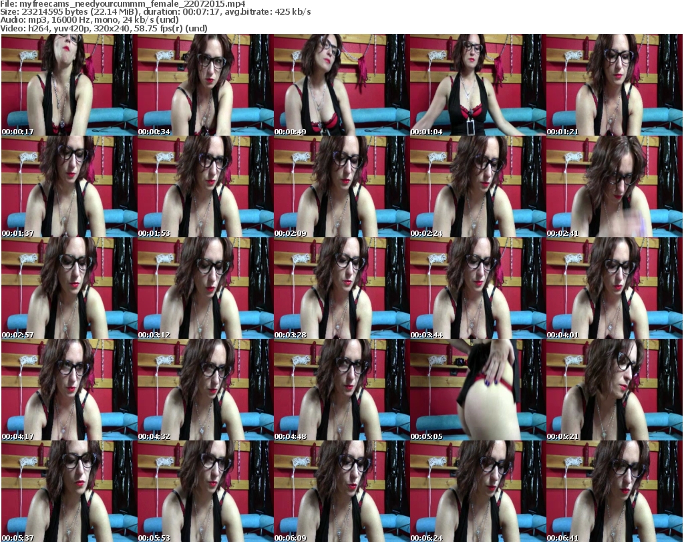Click the 00:03:12 thumbnail
This screenshot has height=542, width=684.
(206, 289)
